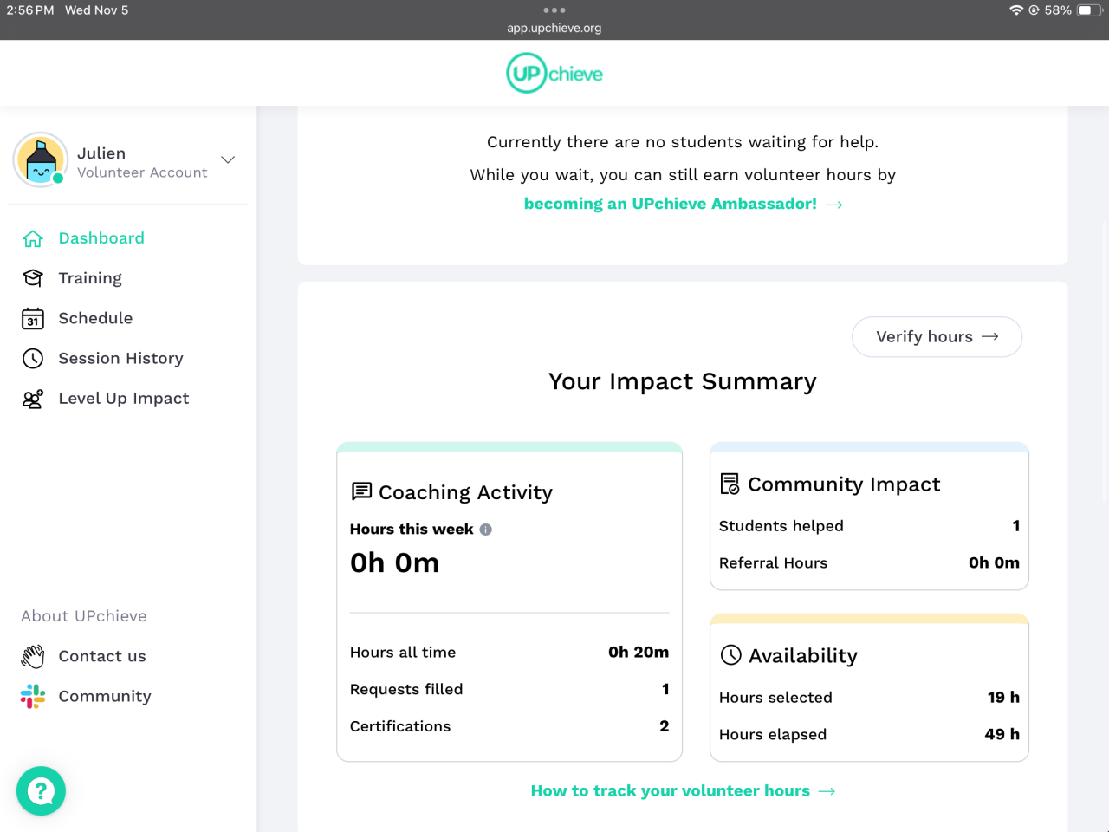The height and width of the screenshot is (832, 1109).
Task: Click the 'Coaching Activity' card title
Action: (465, 492)
